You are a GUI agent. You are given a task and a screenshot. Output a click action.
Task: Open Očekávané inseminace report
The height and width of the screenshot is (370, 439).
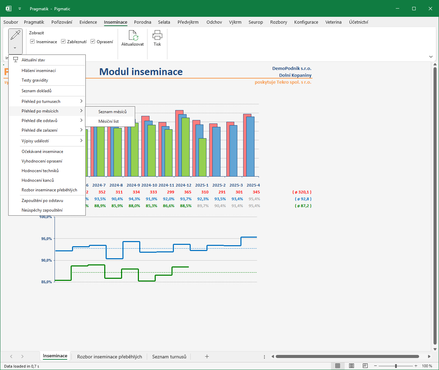pyautogui.click(x=47, y=152)
